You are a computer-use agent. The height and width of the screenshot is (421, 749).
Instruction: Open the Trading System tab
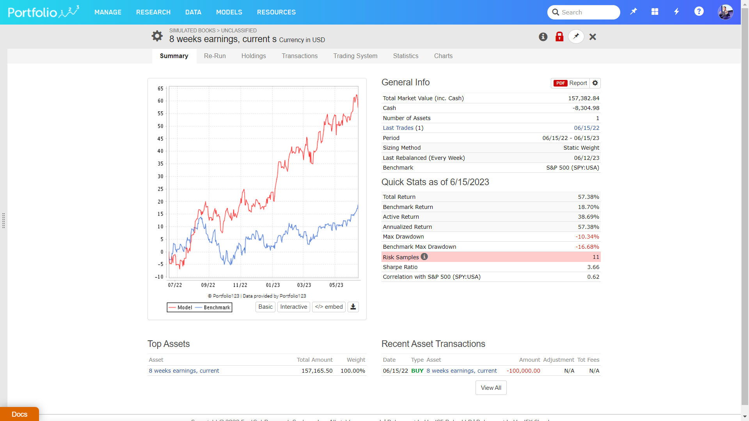[x=355, y=56]
